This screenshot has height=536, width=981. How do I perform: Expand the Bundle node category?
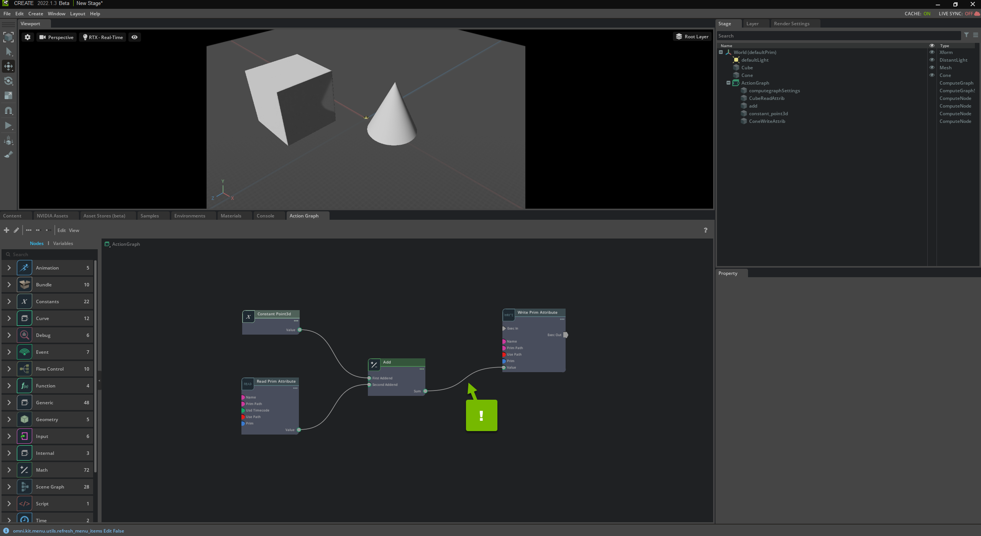point(9,284)
